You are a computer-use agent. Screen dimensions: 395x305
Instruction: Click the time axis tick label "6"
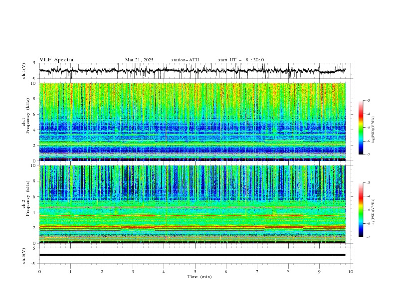coord(226,272)
